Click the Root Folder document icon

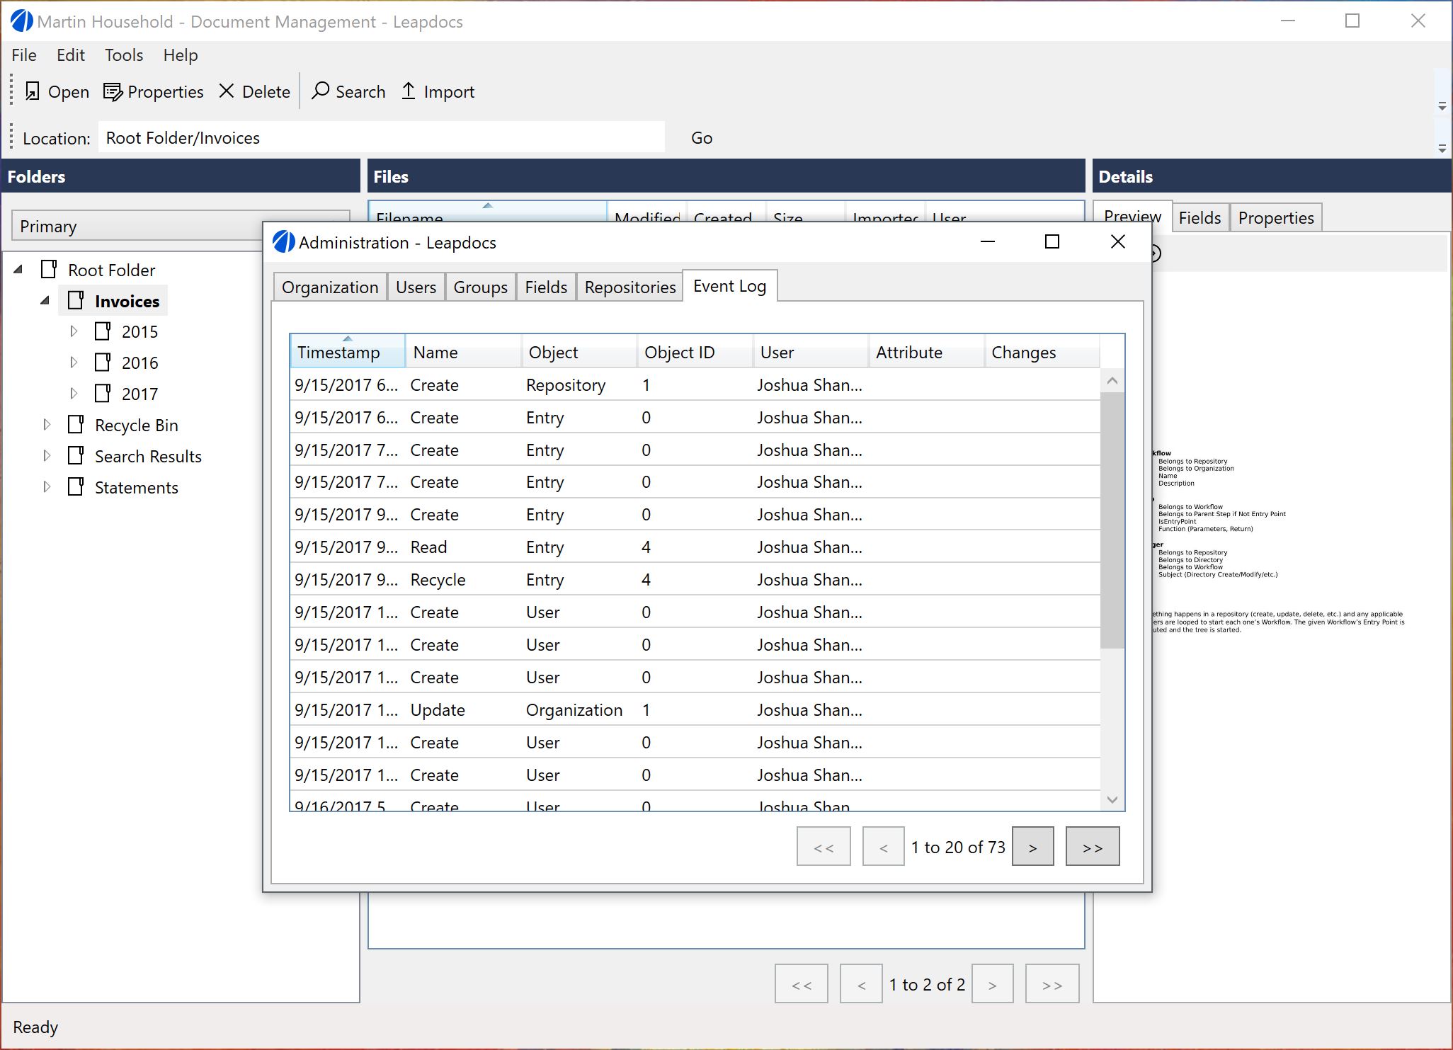(x=49, y=269)
